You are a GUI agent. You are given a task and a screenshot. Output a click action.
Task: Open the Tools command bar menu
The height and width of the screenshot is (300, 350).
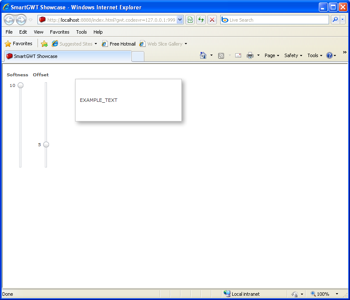point(315,55)
